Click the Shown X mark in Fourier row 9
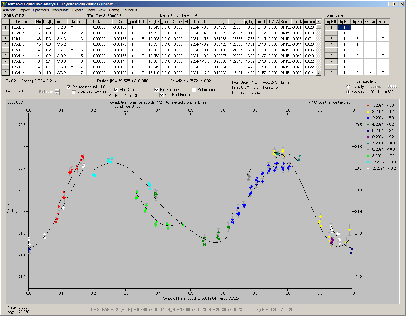The height and width of the screenshot is (316, 406). pos(370,73)
